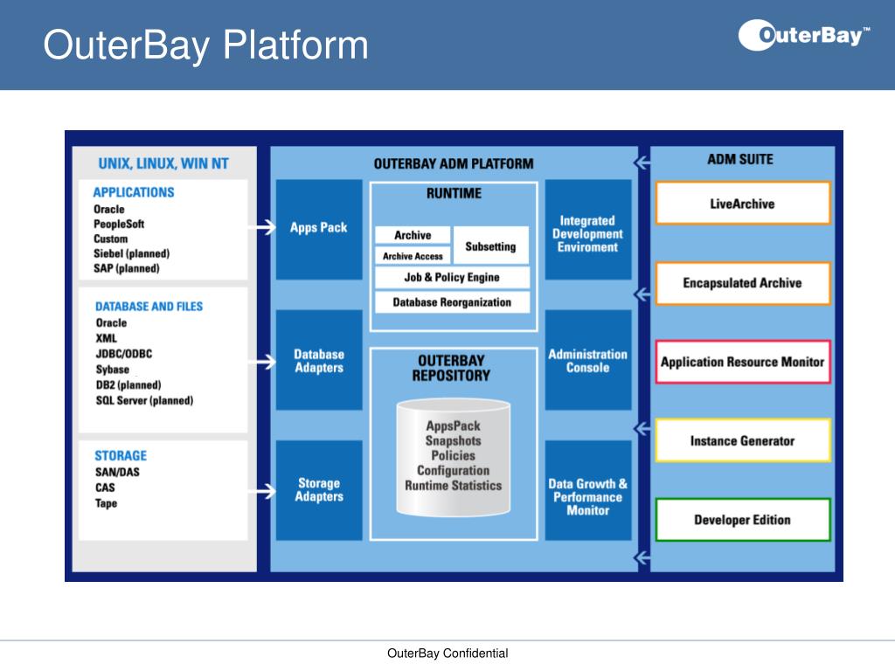Select the Storage Adapters block
This screenshot has height=671, width=895.
[319, 490]
